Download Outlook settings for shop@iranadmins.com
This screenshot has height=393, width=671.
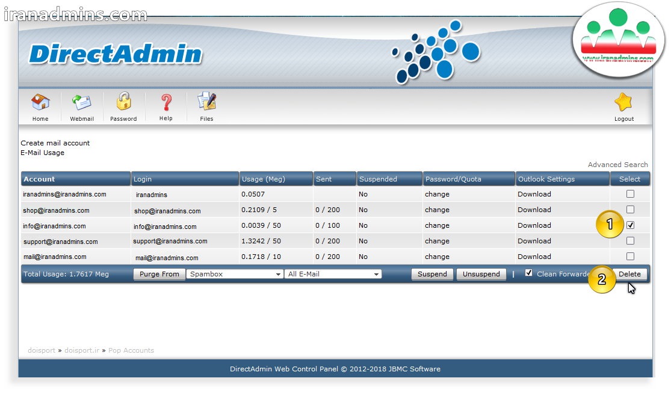tap(534, 210)
